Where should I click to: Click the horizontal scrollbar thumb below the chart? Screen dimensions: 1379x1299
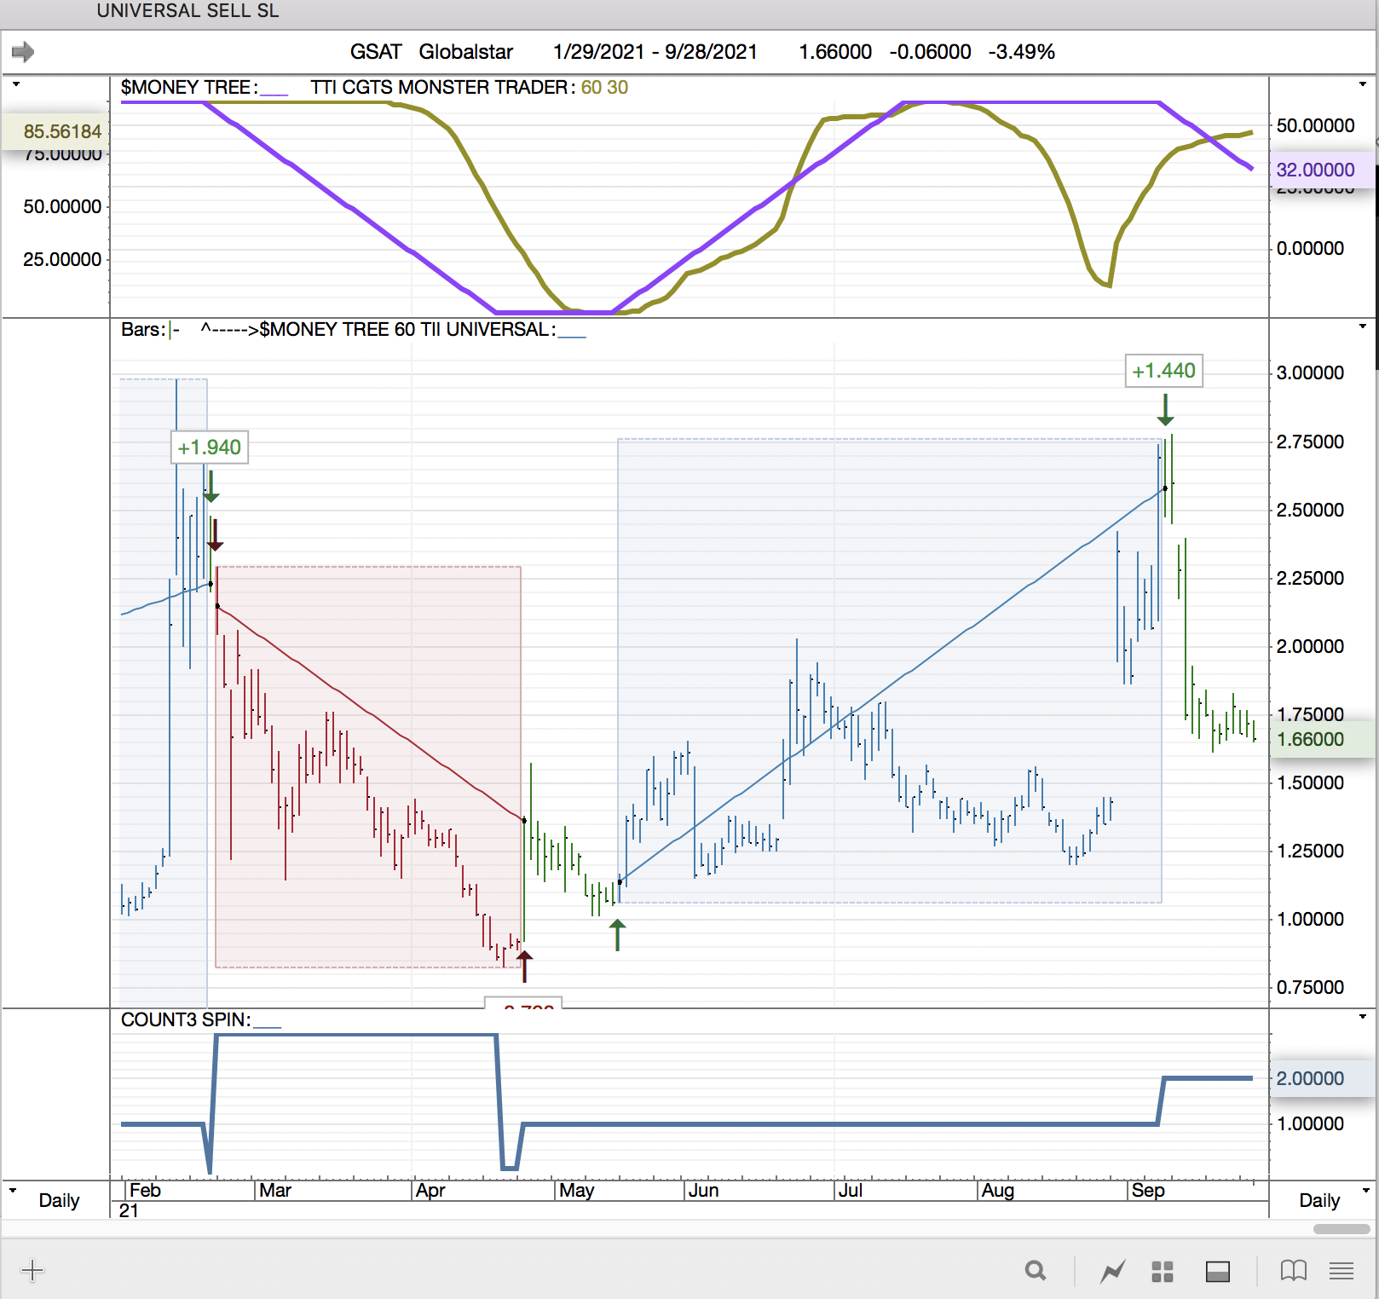click(1341, 1229)
